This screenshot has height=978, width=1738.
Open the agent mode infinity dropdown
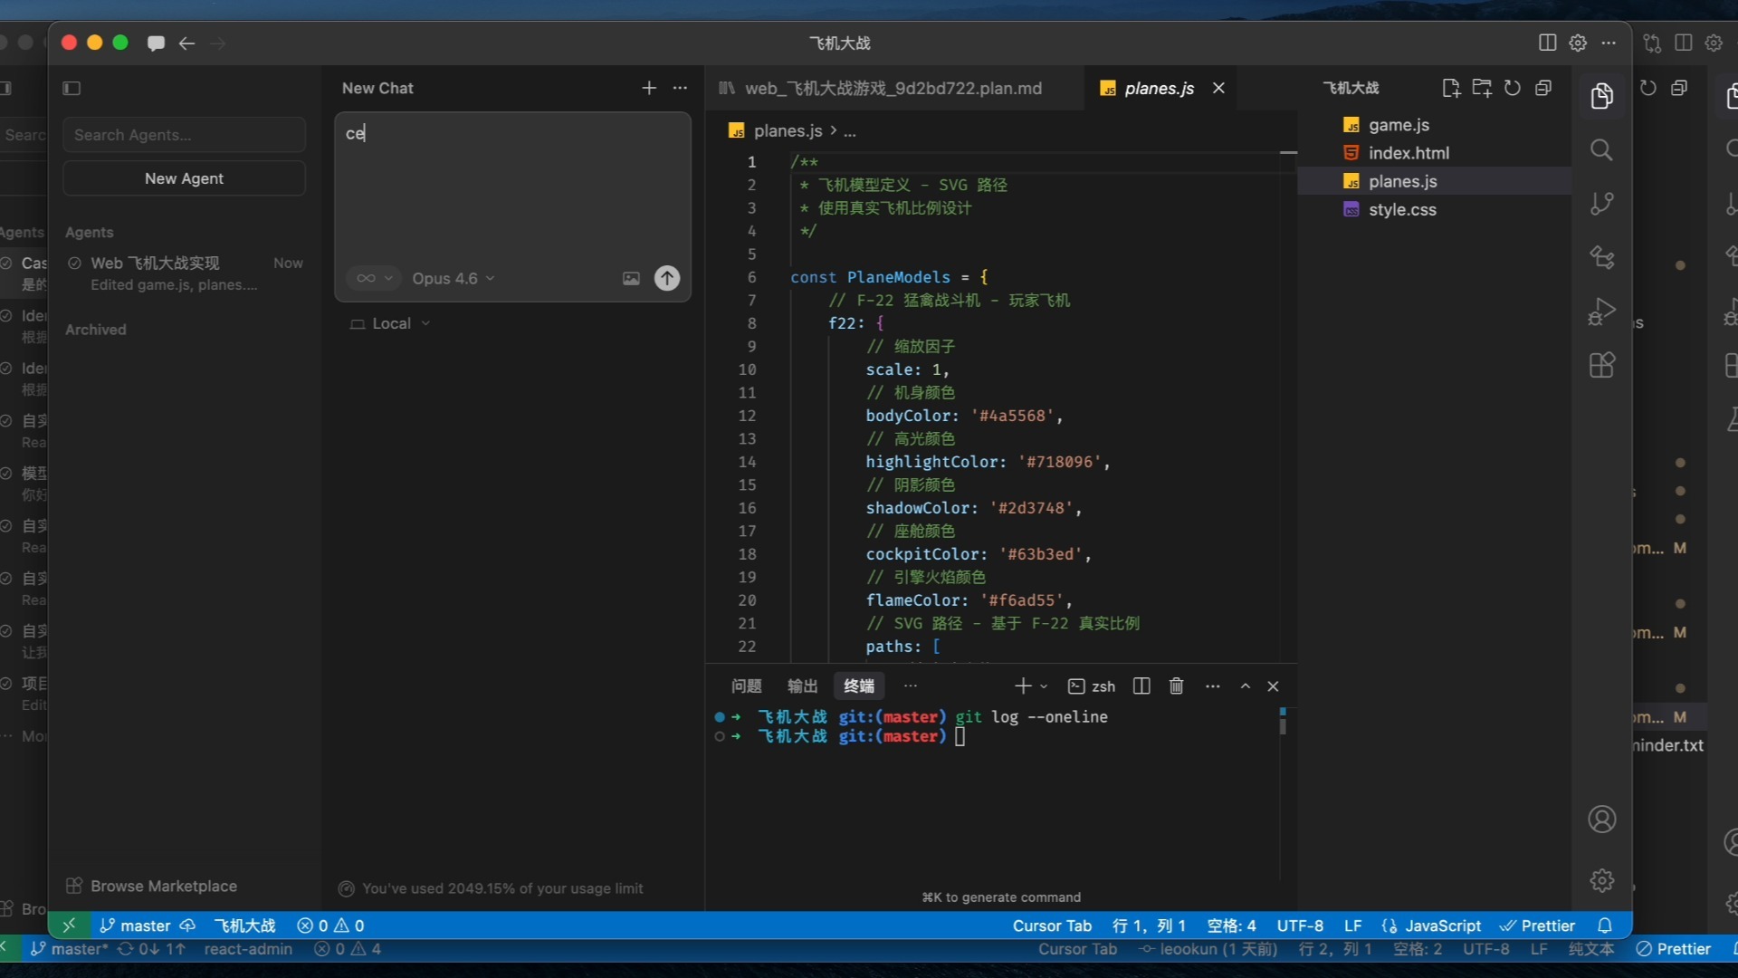point(373,279)
